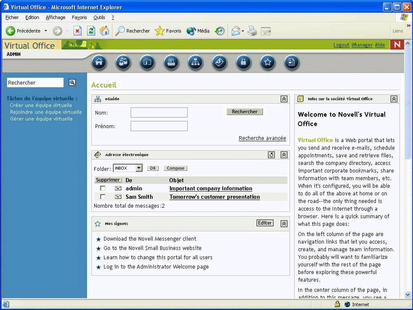Viewport: 413px width, 310px height.
Task: Click the padlock password round icon
Action: click(x=243, y=62)
